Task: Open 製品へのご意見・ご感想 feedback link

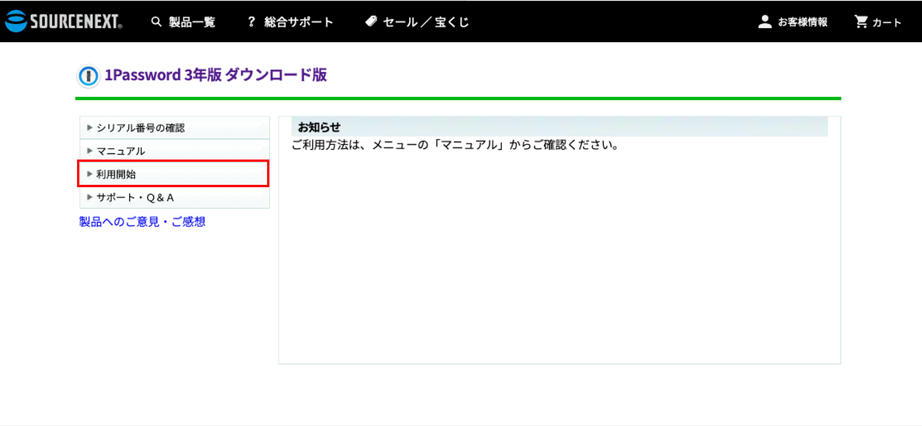Action: [142, 222]
